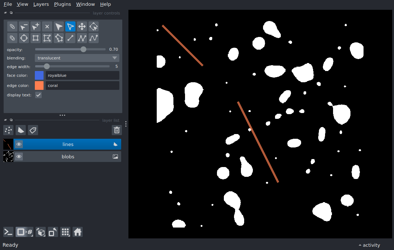Delete the selected layer with trash icon
Viewport: 394px width, 250px height.
coord(116,130)
